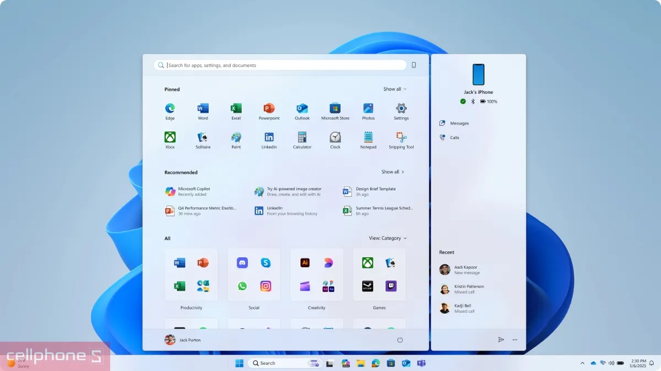Image resolution: width=661 pixels, height=371 pixels.
Task: Open Solitaire from pinned apps
Action: point(203,140)
